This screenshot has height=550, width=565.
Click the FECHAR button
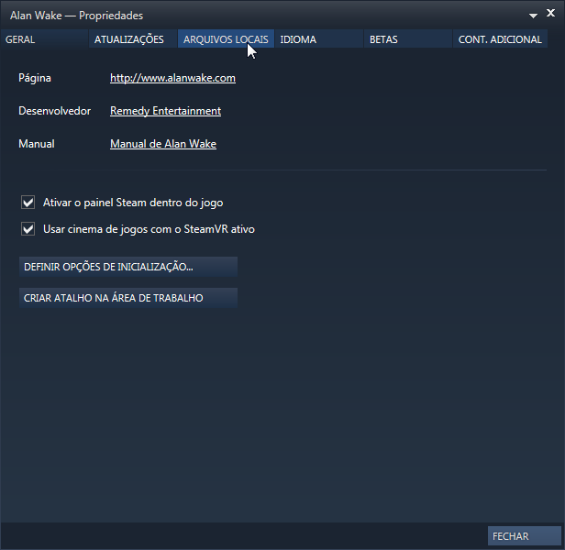525,536
